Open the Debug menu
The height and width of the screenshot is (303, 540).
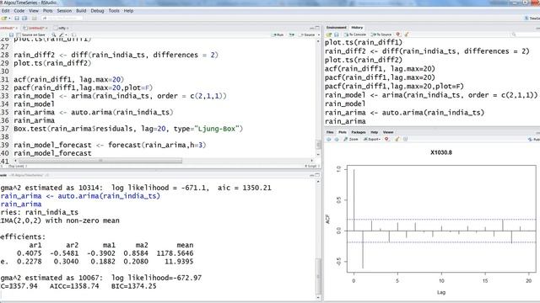(x=98, y=11)
